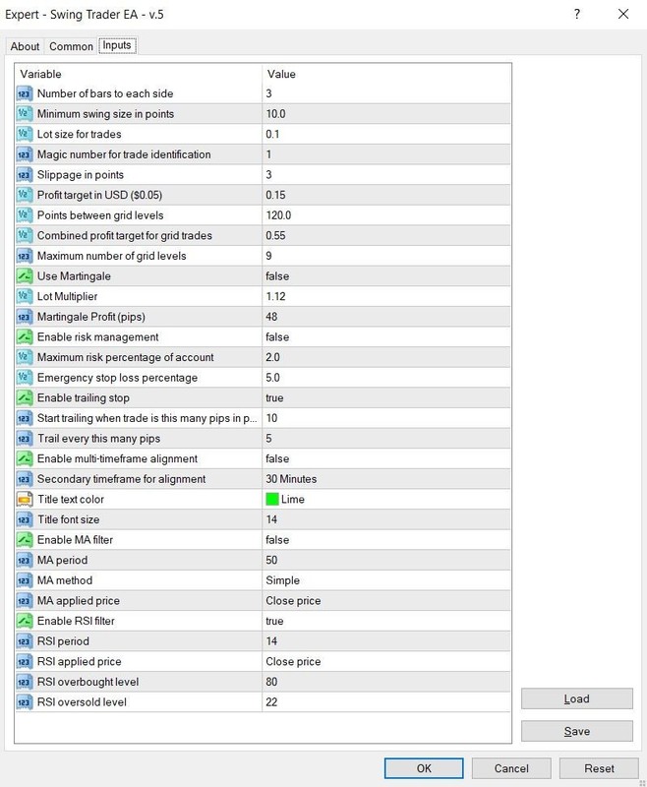647x787 pixels.
Task: Click the Value column header
Action: pyautogui.click(x=386, y=75)
